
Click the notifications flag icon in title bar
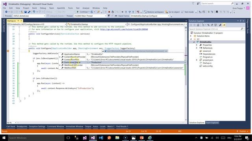point(193,4)
